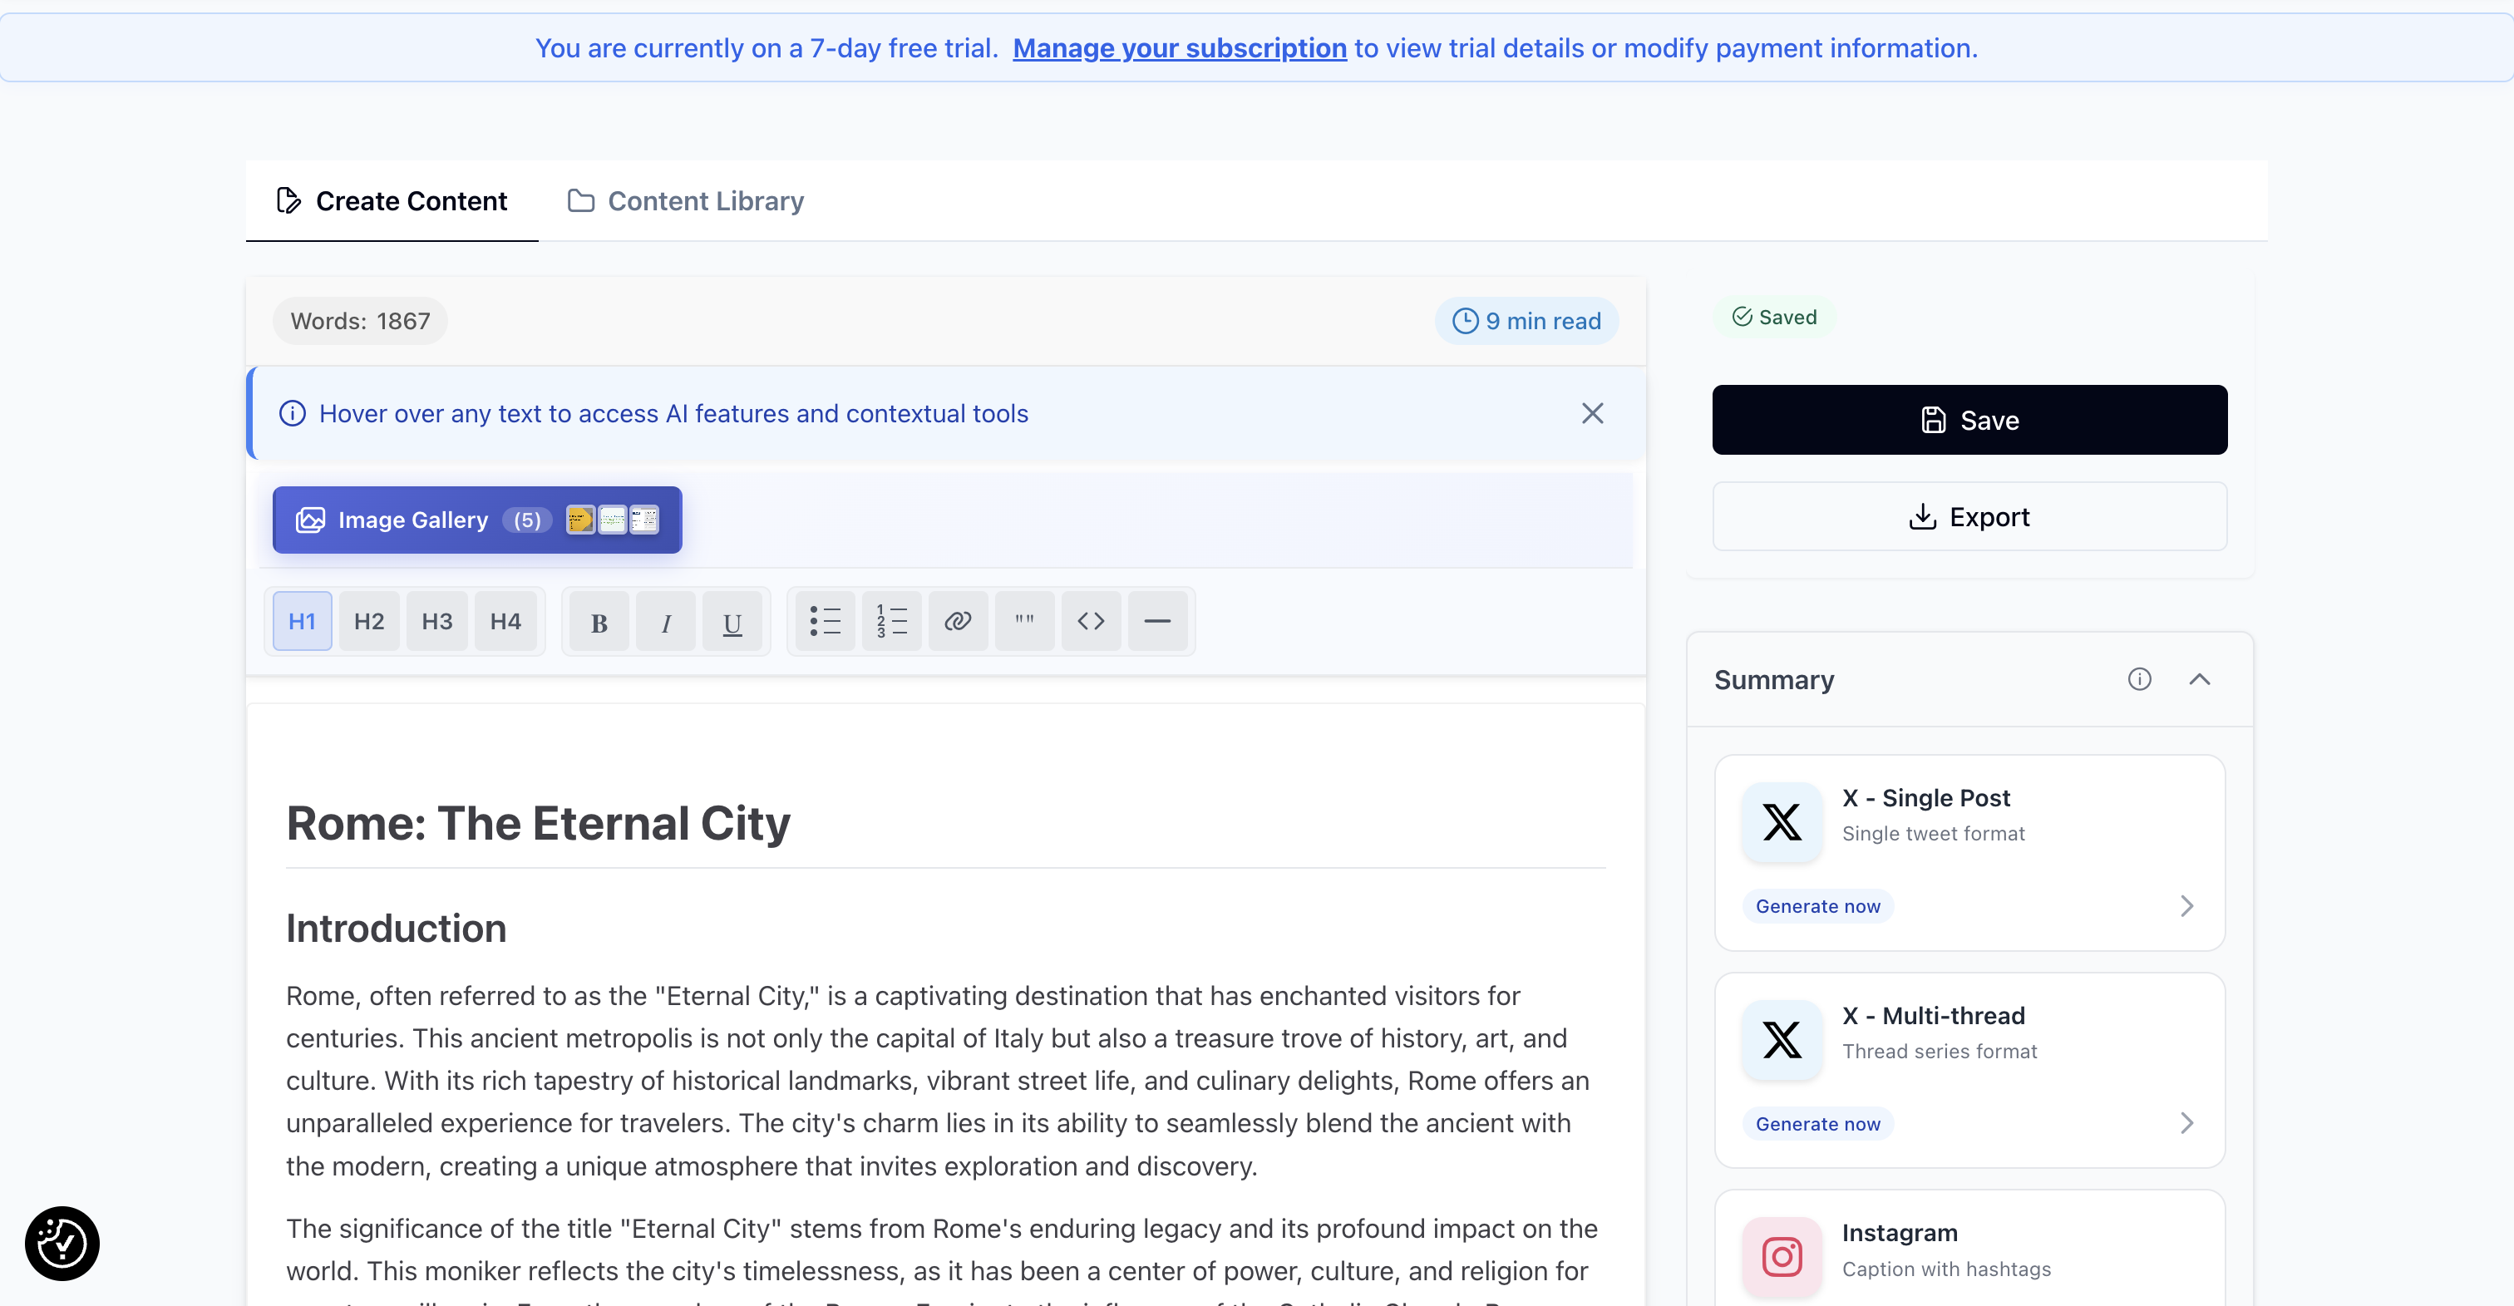Apply H4 heading format
The image size is (2514, 1306).
[x=505, y=621]
